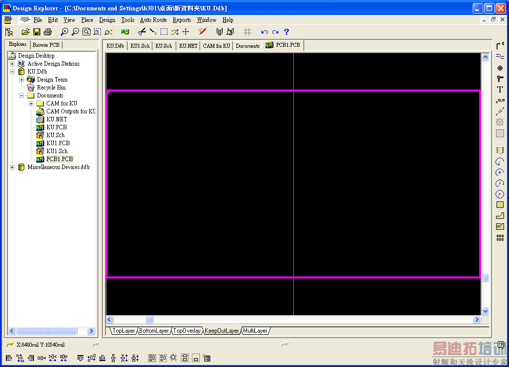Switch to the Browse PCB tab
Screen dimensions: 509x367
[46, 45]
